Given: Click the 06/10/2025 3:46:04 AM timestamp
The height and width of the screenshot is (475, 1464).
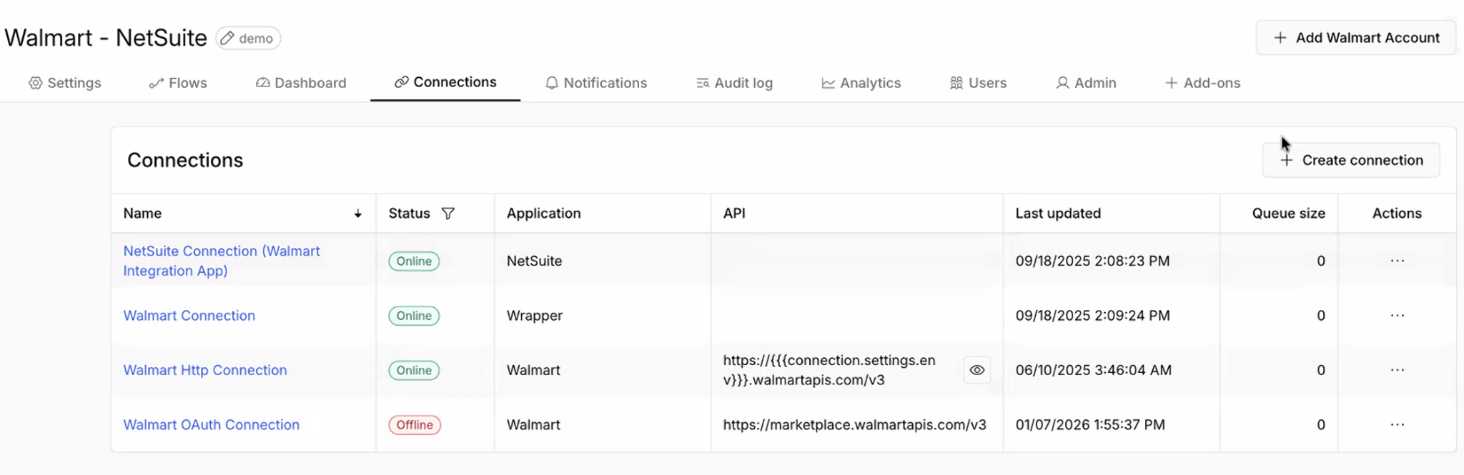Looking at the screenshot, I should [x=1094, y=370].
